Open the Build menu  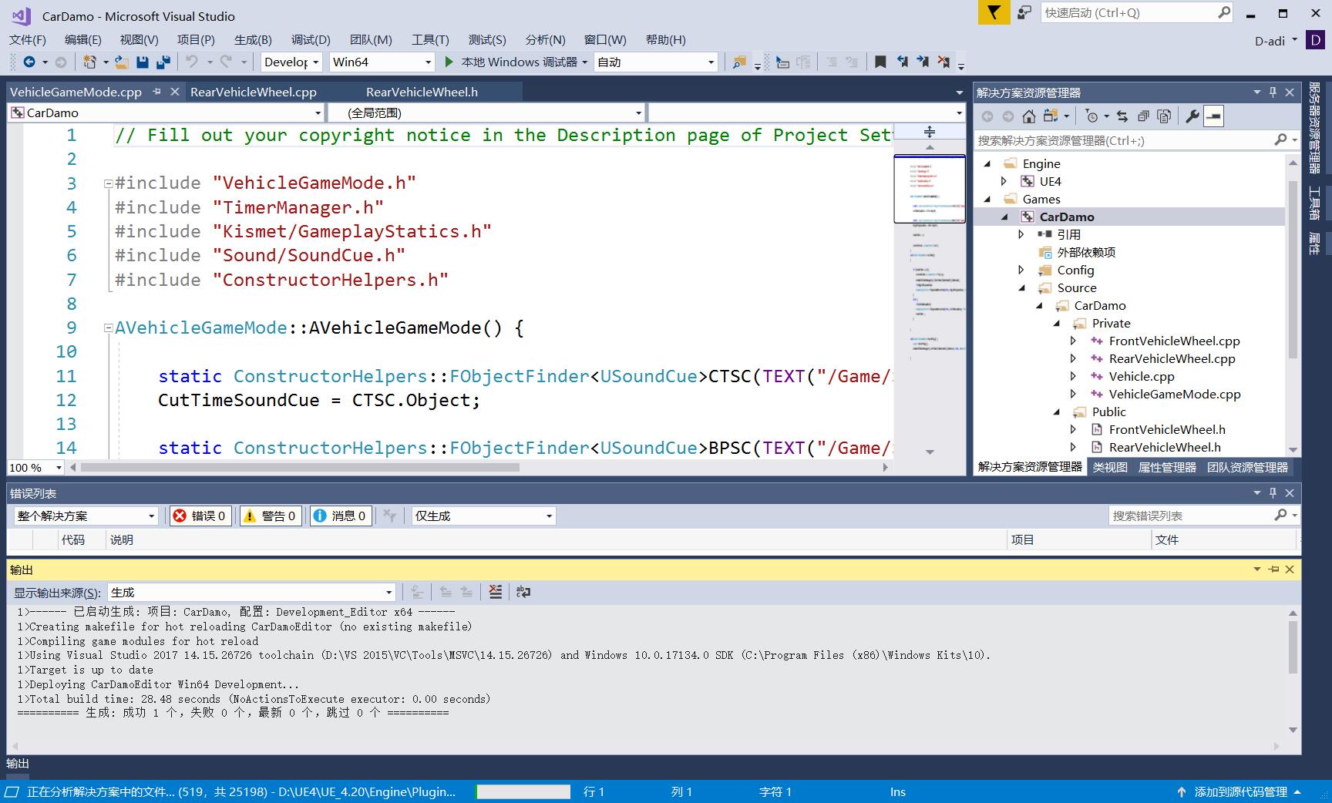[x=253, y=39]
